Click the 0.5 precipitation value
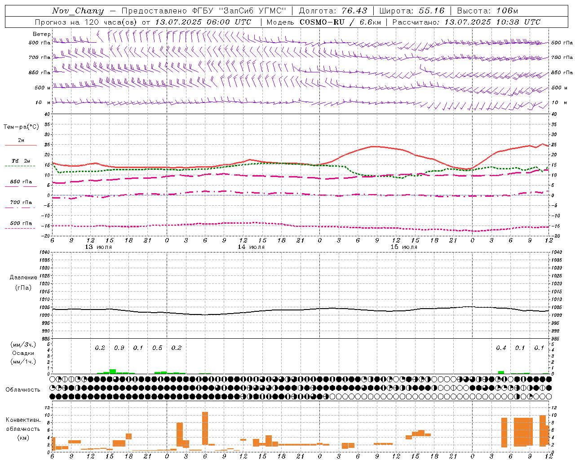575x460 pixels. tap(157, 348)
